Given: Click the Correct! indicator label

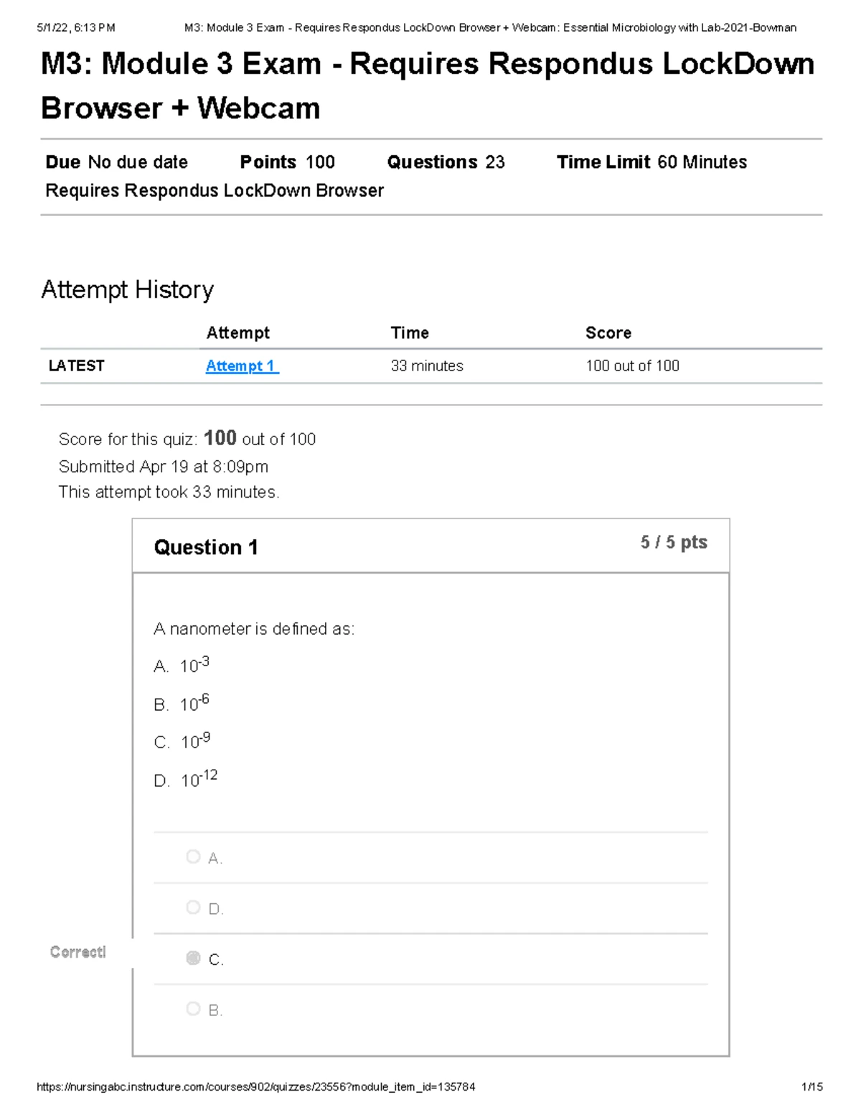Looking at the screenshot, I should (78, 952).
